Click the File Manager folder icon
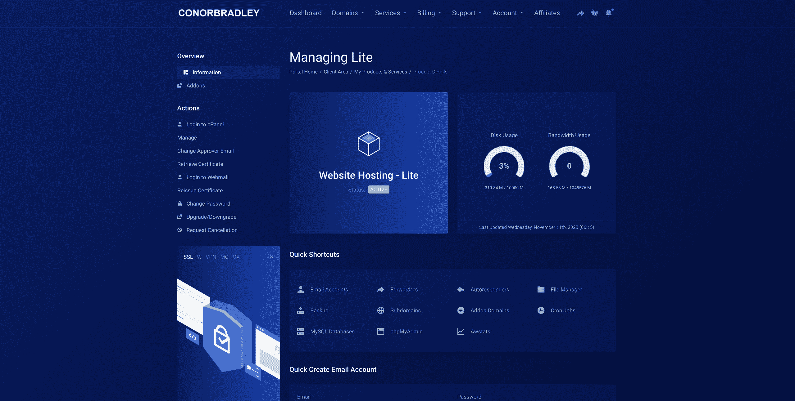The image size is (795, 401). coord(541,289)
